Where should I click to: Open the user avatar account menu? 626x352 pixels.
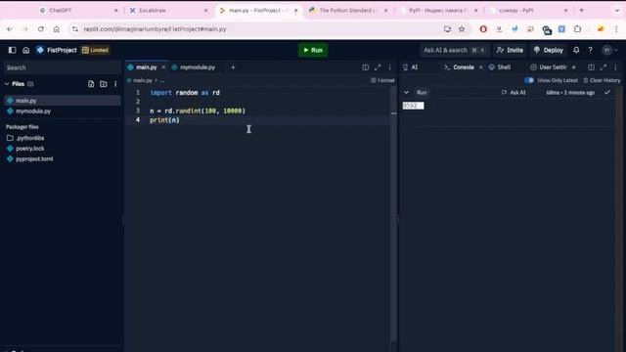(607, 50)
